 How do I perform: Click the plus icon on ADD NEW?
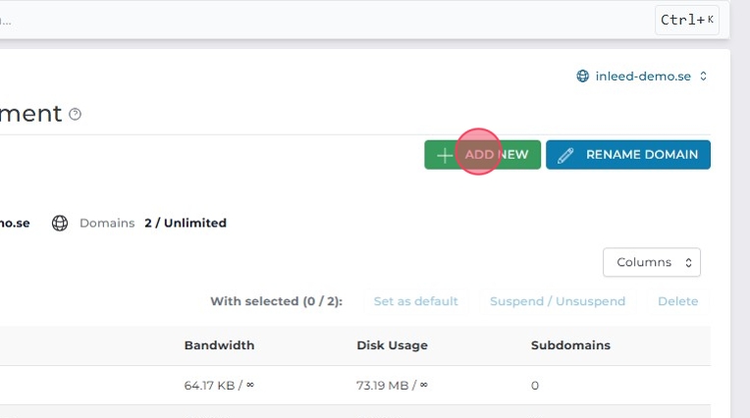coord(445,155)
